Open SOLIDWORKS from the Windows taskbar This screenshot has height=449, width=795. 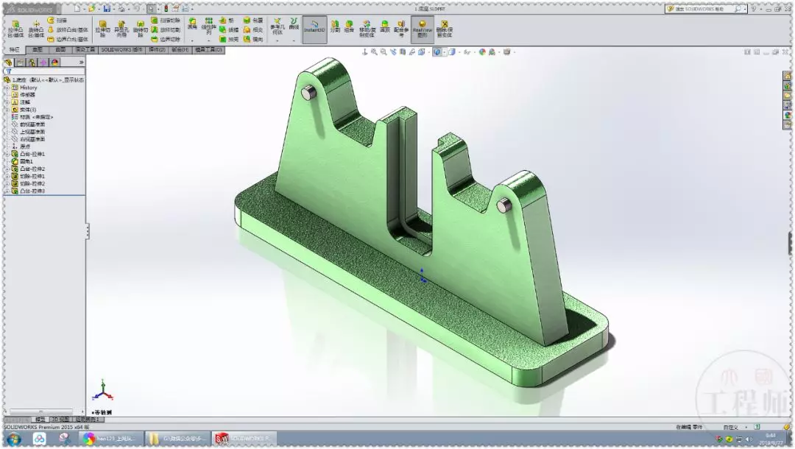click(244, 439)
